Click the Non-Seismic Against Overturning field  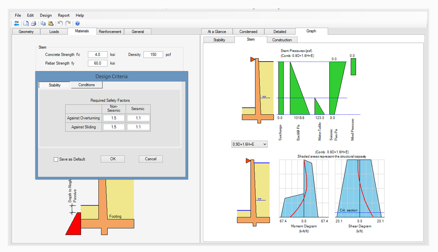click(x=114, y=118)
